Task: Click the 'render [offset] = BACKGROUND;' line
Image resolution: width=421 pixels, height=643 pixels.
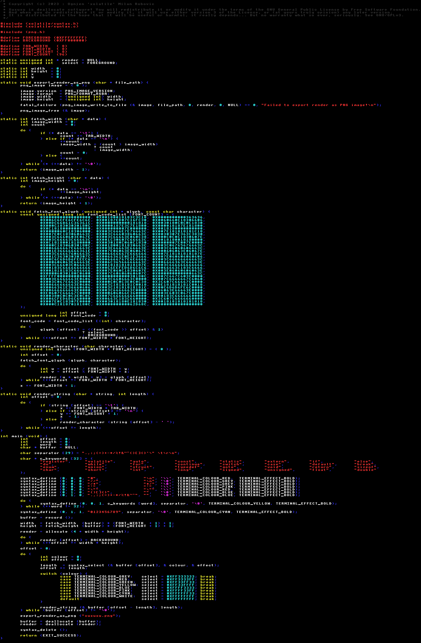Action: pyautogui.click(x=80, y=540)
